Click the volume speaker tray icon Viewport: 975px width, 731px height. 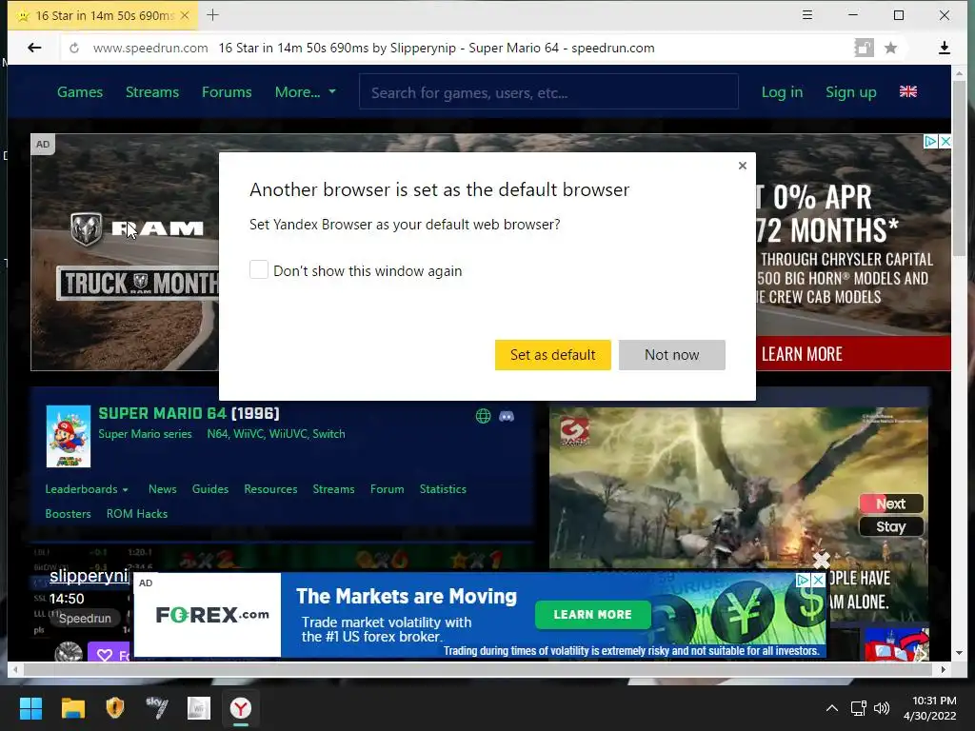coord(881,708)
